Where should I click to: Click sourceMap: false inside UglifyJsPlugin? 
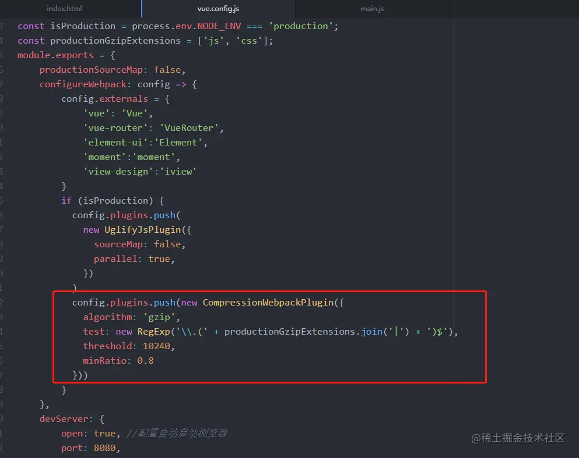[139, 244]
